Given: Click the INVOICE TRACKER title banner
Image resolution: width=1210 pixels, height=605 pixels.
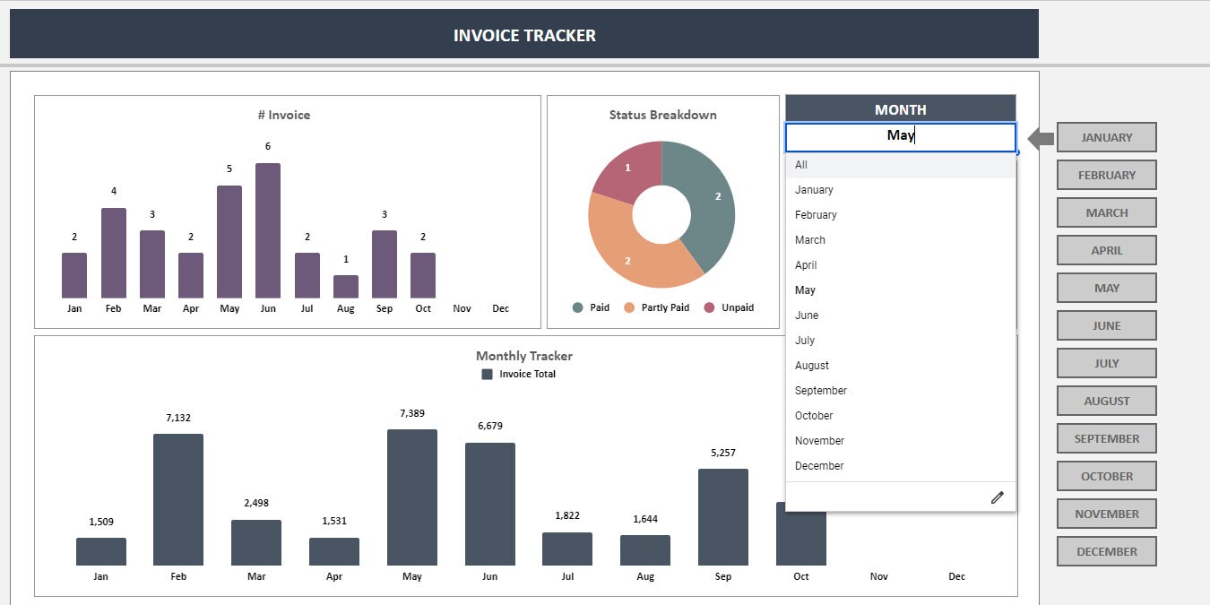Looking at the screenshot, I should (x=524, y=34).
